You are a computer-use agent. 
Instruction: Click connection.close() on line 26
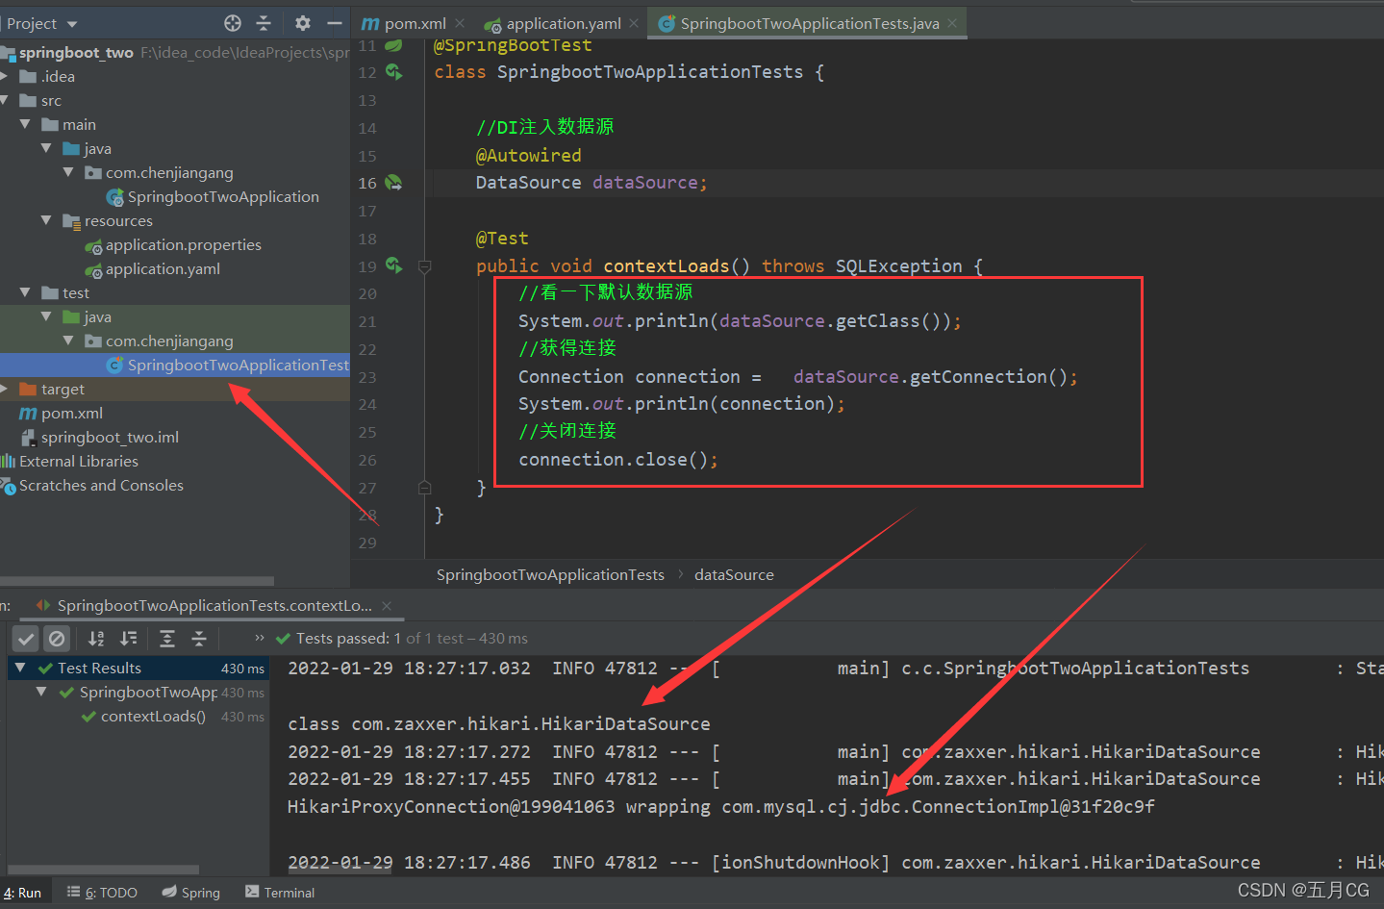617,460
